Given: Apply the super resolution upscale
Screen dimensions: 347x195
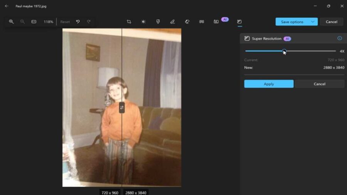Looking at the screenshot, I should [269, 84].
